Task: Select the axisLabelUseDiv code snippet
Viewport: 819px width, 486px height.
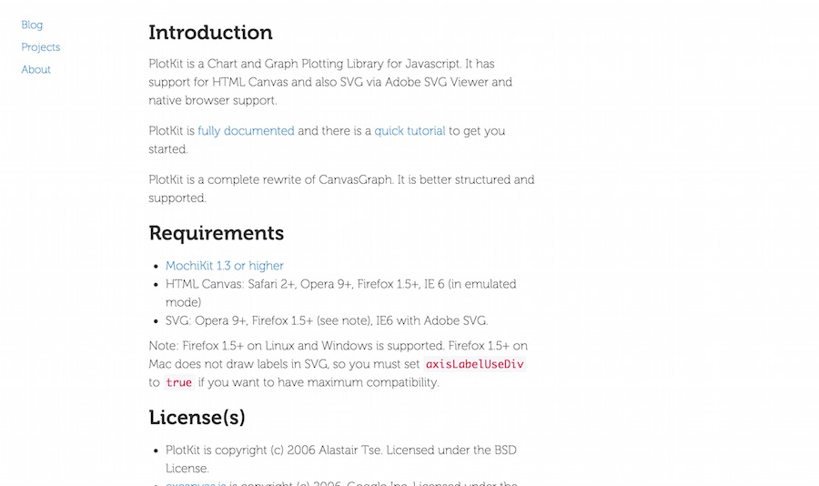Action: (475, 364)
